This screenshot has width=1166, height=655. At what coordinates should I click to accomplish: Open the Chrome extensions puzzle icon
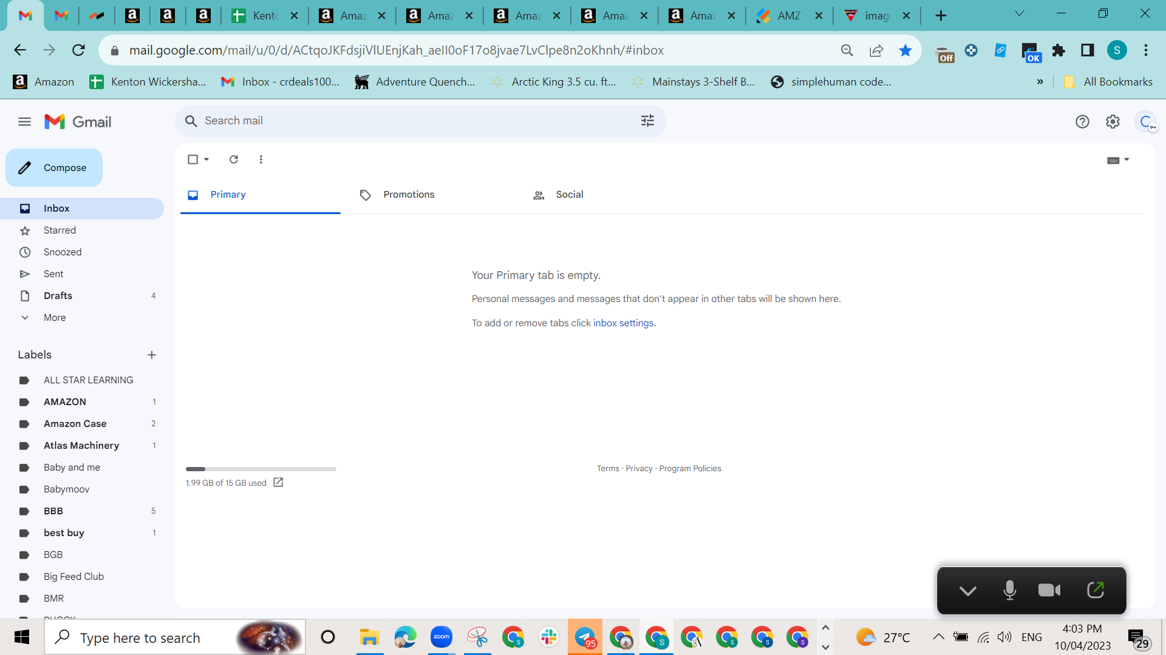pyautogui.click(x=1059, y=50)
